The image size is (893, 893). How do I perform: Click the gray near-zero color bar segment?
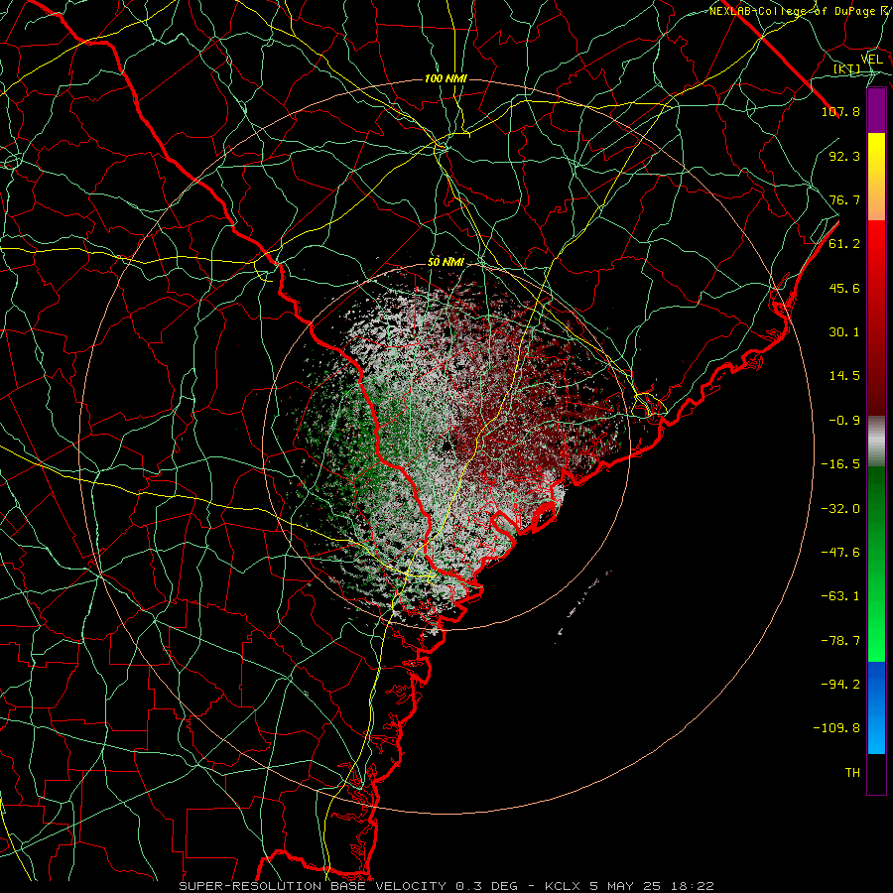[x=876, y=441]
